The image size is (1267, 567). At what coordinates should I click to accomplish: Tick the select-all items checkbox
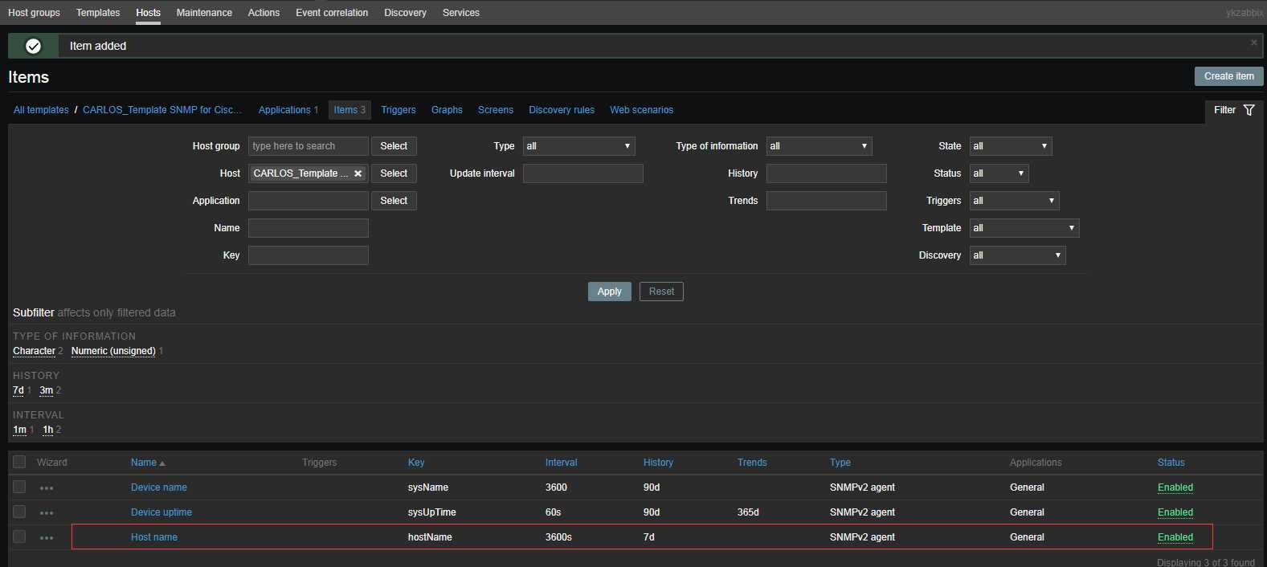tap(19, 462)
